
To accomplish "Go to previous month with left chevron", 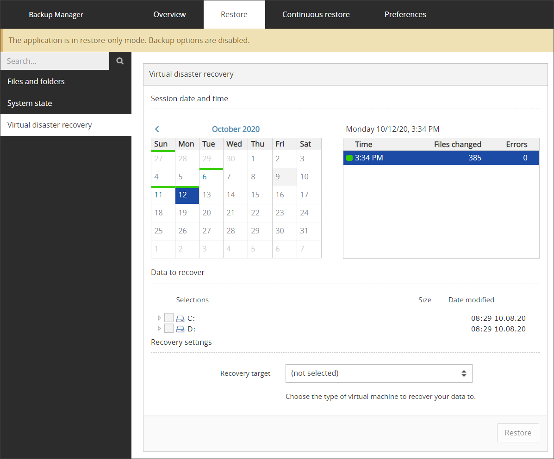I will coord(157,129).
